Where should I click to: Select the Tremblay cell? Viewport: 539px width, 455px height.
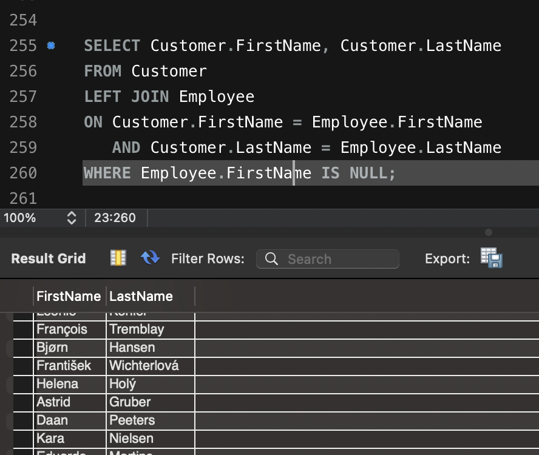click(151, 329)
